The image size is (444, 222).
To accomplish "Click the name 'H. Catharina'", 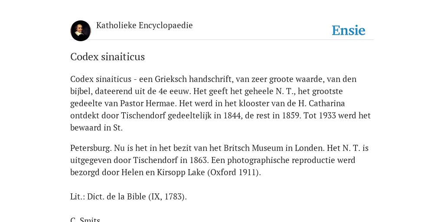I will (321, 103).
